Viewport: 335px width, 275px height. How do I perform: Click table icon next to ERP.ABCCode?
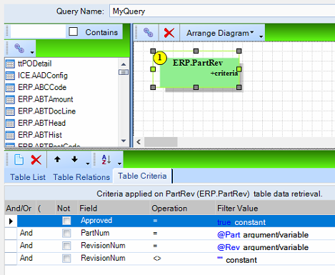(10, 87)
